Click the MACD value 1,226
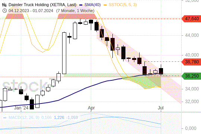This screenshot has height=134, width=201. 59,118
